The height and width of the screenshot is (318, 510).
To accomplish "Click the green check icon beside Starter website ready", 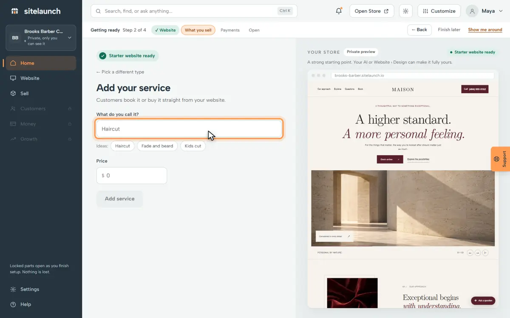I will (102, 56).
